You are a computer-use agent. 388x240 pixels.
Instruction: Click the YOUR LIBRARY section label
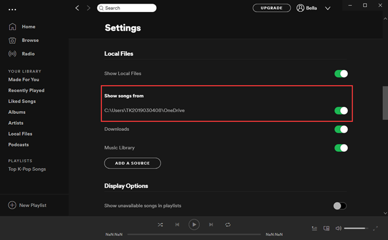point(25,71)
